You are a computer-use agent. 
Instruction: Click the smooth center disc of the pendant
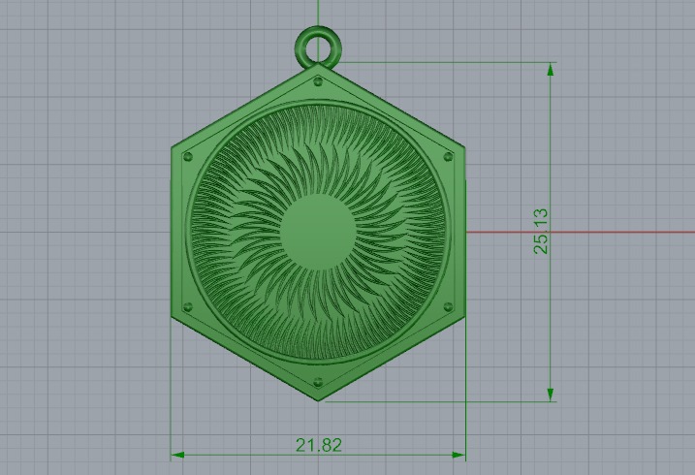point(318,233)
